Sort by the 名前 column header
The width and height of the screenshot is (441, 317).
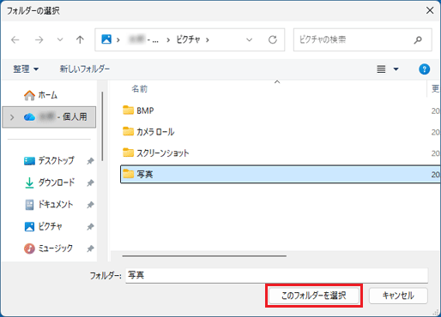[x=140, y=89]
